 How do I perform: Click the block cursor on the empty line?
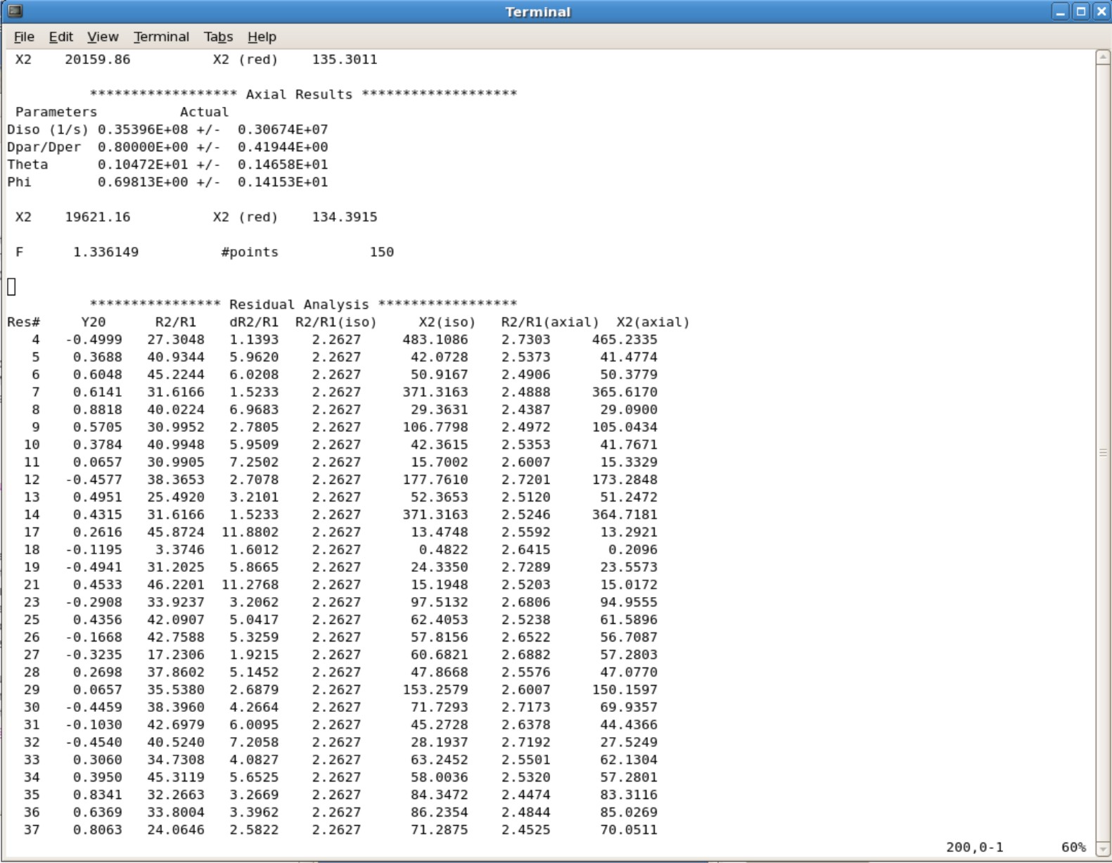click(x=11, y=287)
